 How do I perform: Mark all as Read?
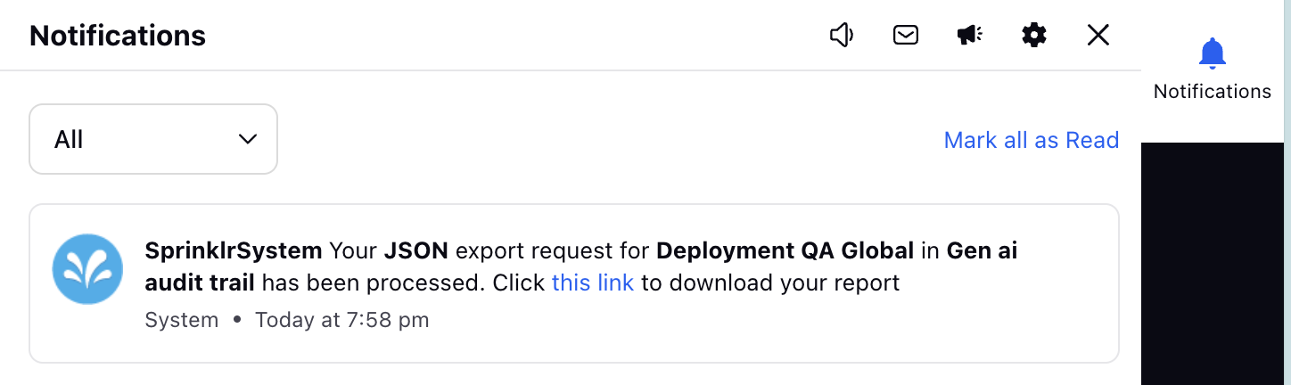click(1032, 140)
